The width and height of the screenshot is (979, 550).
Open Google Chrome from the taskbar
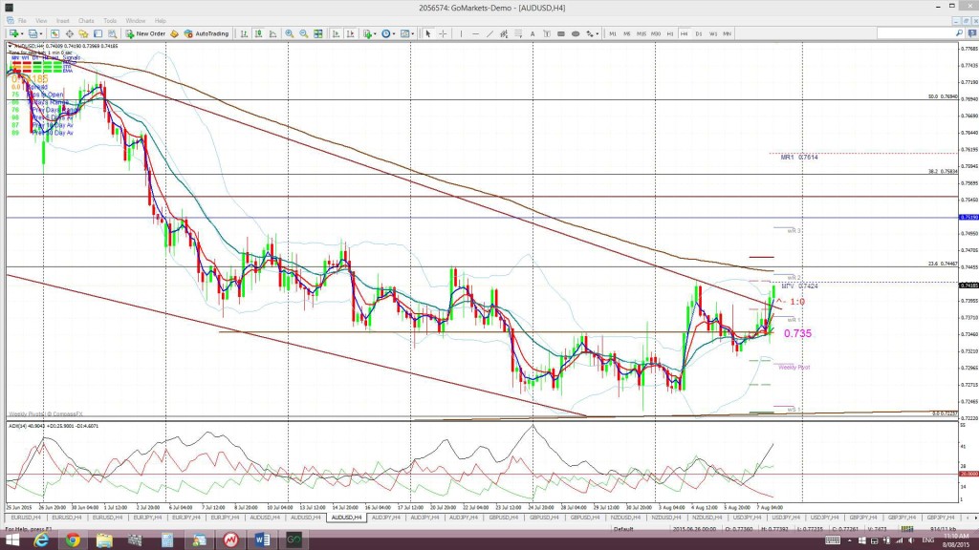pos(73,540)
